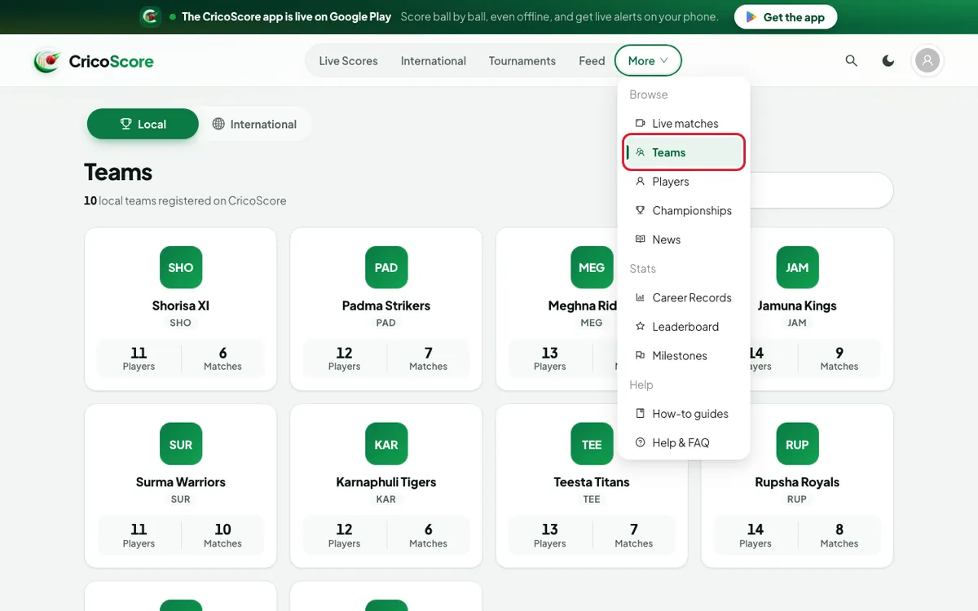
Task: Click the CricoScore app icon in banner
Action: (150, 16)
